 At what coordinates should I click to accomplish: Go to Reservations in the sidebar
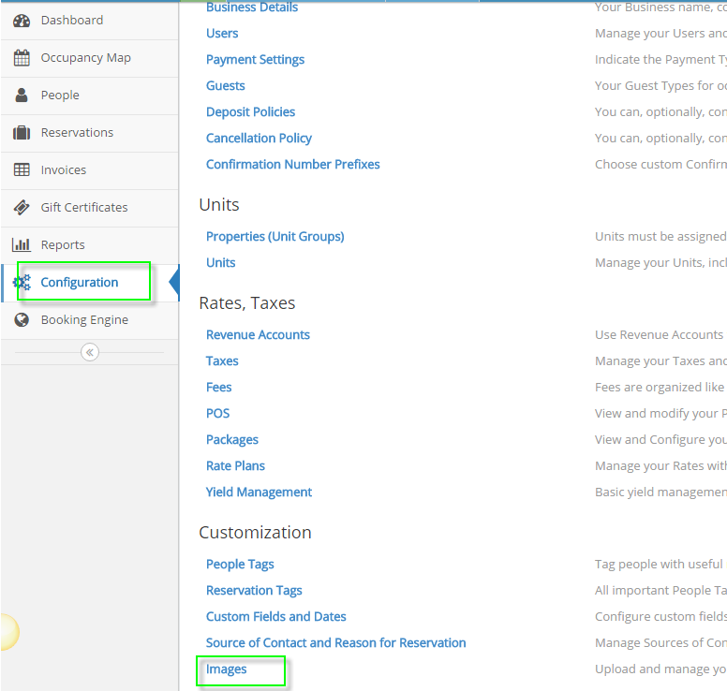77,133
